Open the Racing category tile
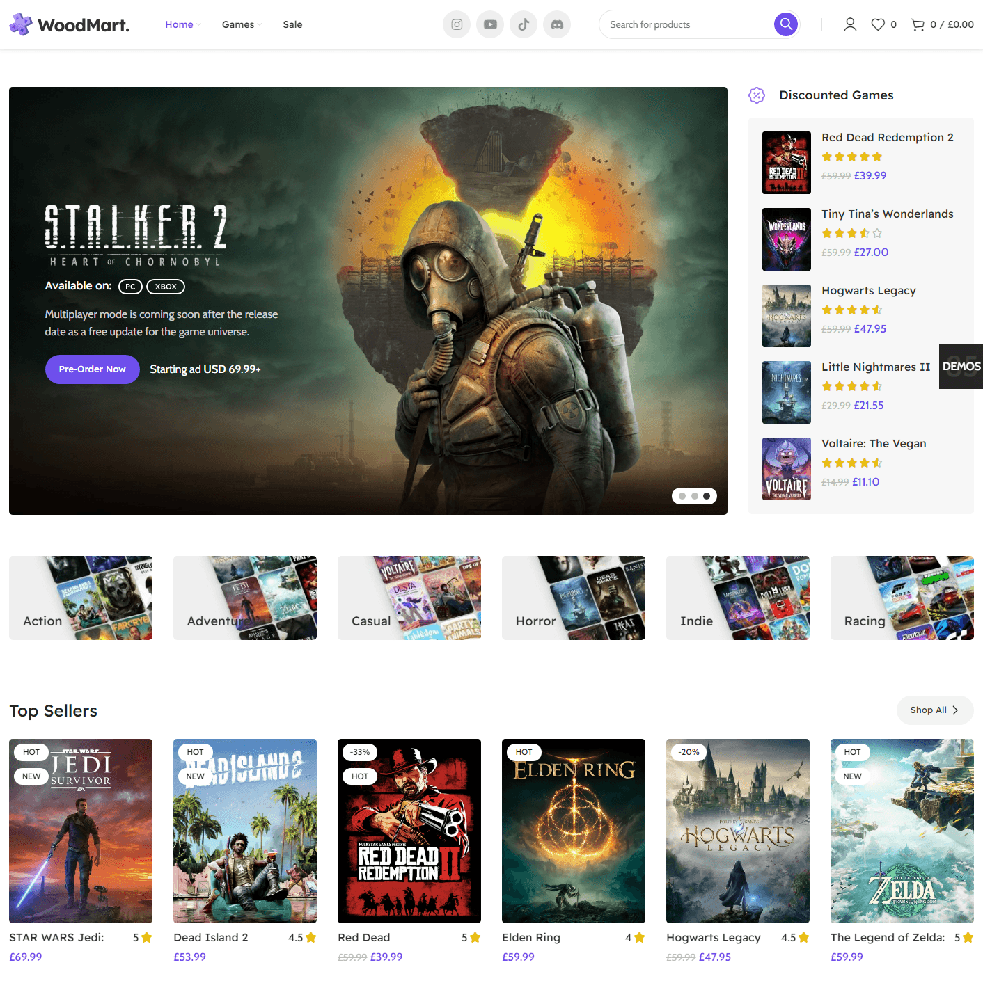This screenshot has height=990, width=983. (x=902, y=598)
